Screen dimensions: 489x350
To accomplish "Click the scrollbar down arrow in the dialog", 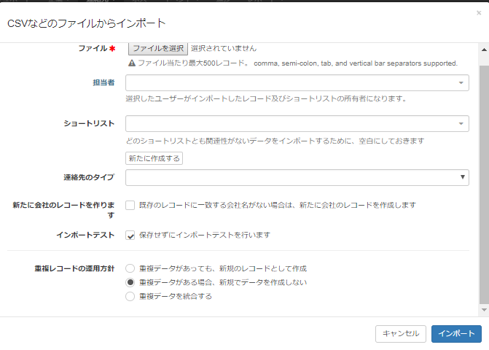I will 484,310.
